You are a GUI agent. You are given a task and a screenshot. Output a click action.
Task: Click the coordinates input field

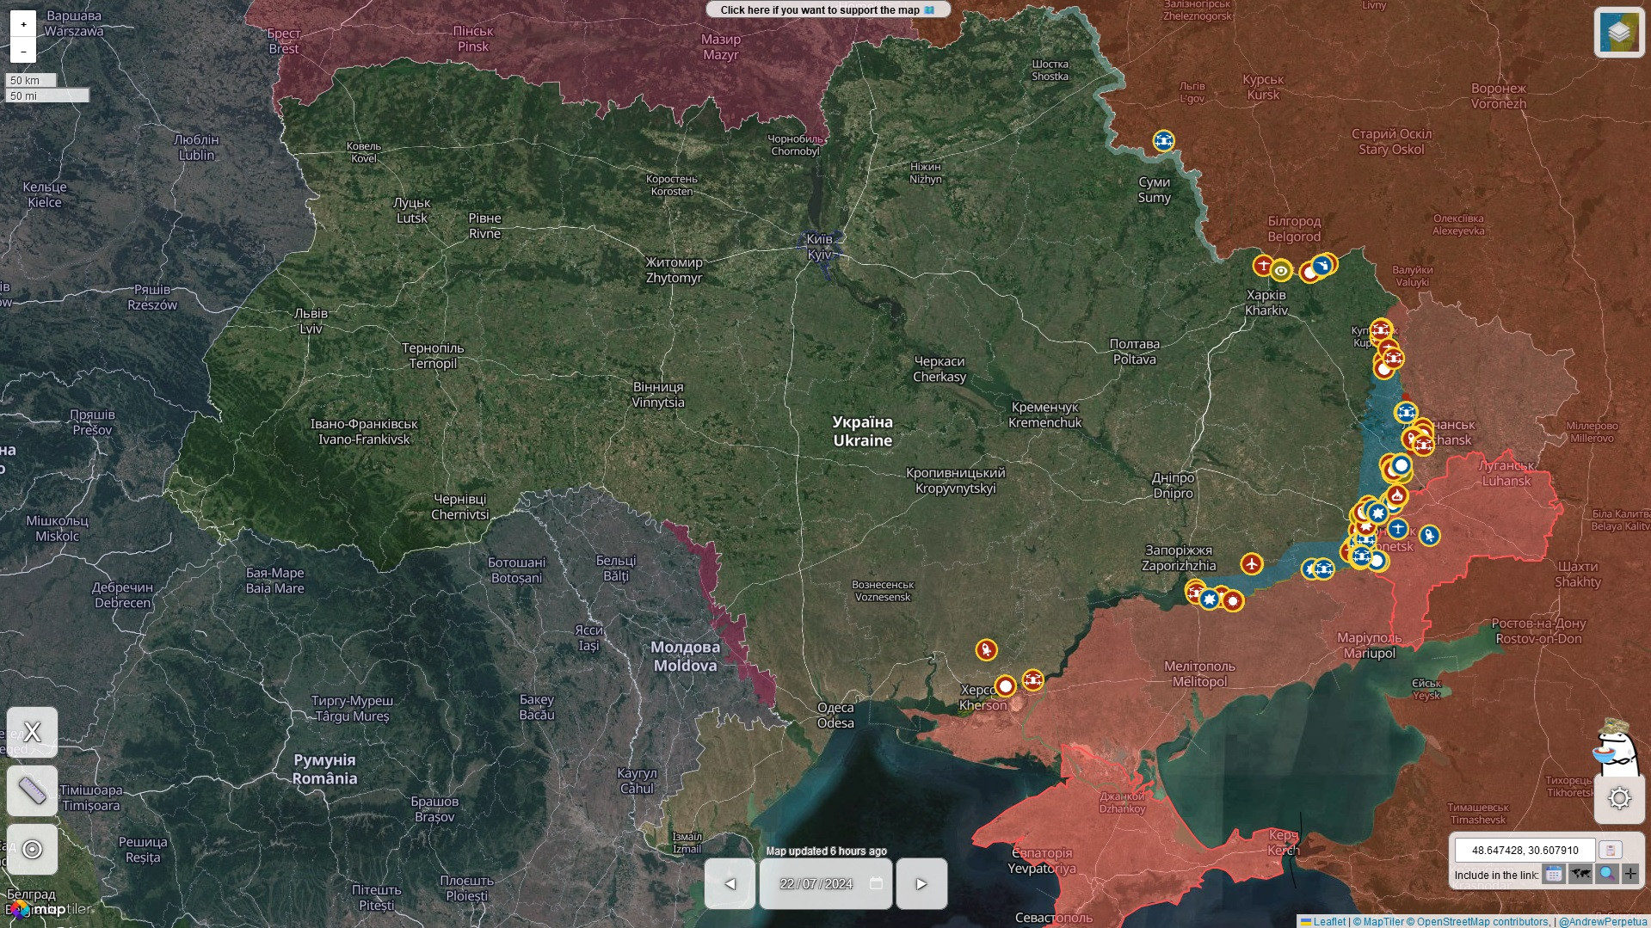click(x=1525, y=850)
